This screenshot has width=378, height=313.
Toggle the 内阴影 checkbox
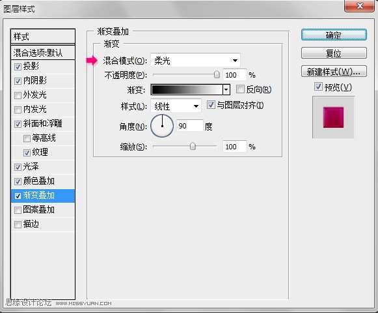tap(18, 81)
